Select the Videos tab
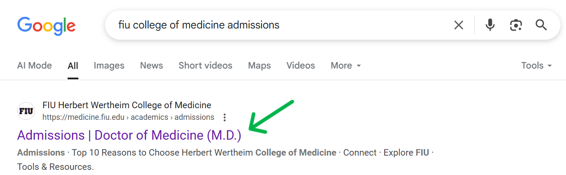Viewport: 566px width, 175px height. coord(301,66)
